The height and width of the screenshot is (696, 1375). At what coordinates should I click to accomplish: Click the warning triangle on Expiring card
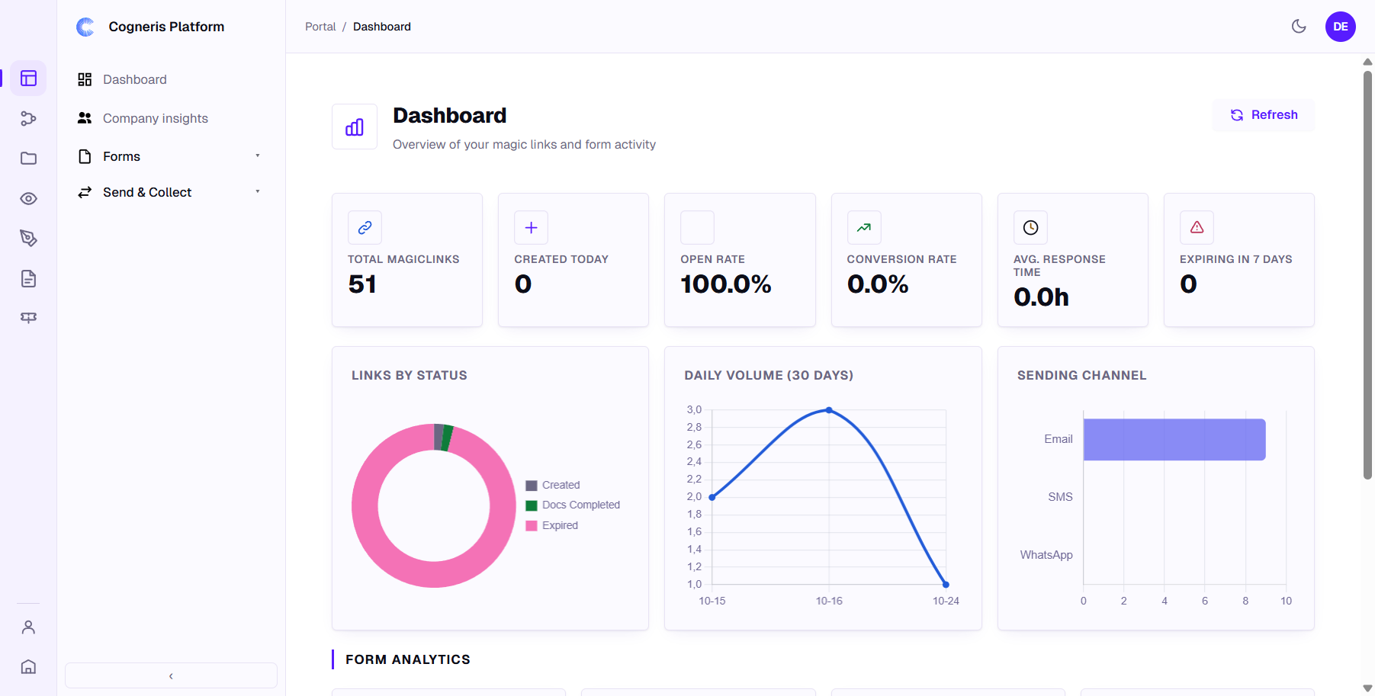coord(1197,227)
